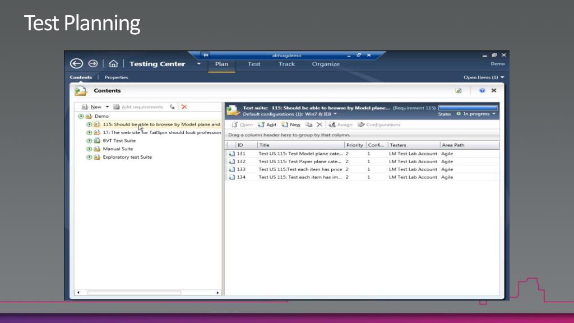Click Add in the test case toolbar
The image size is (574, 323).
pos(267,125)
